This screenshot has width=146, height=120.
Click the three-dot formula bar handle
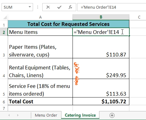[38, 7]
